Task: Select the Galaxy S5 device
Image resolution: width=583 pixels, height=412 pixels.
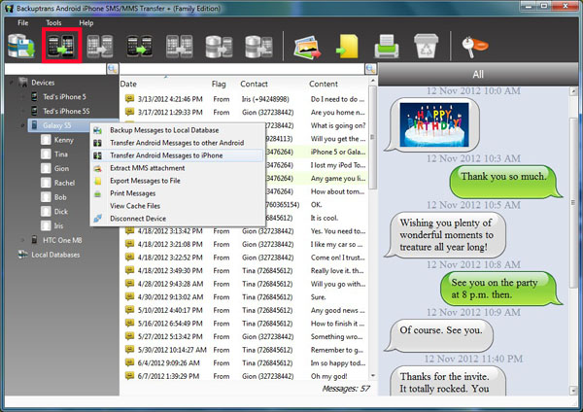Action: [x=56, y=125]
